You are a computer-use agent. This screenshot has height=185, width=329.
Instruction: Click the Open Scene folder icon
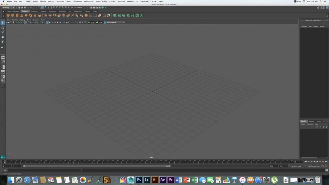[x=22, y=8]
